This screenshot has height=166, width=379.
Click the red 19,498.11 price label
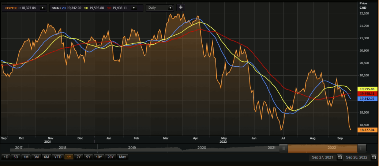click(367, 94)
